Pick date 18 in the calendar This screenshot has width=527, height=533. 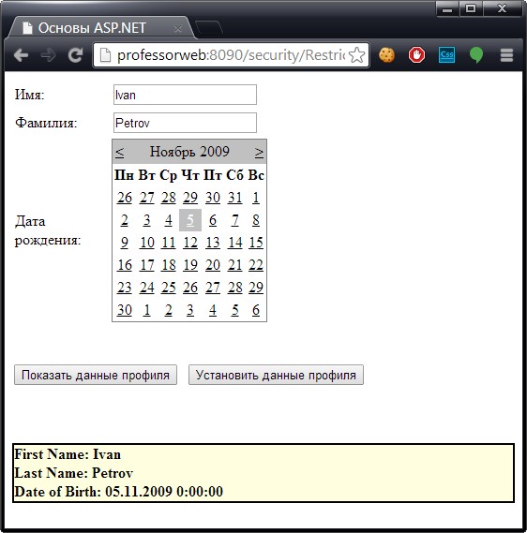(x=169, y=265)
